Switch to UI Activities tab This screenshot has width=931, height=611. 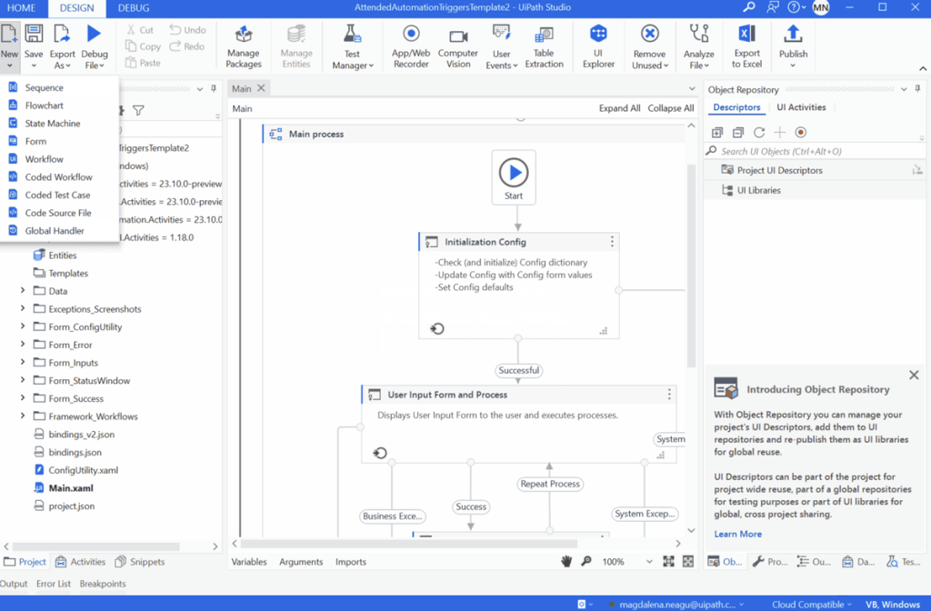[x=801, y=107]
